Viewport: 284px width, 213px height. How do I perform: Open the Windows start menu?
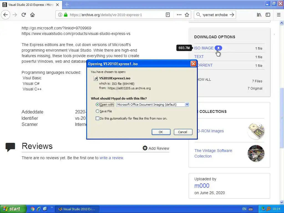pyautogui.click(x=13, y=209)
